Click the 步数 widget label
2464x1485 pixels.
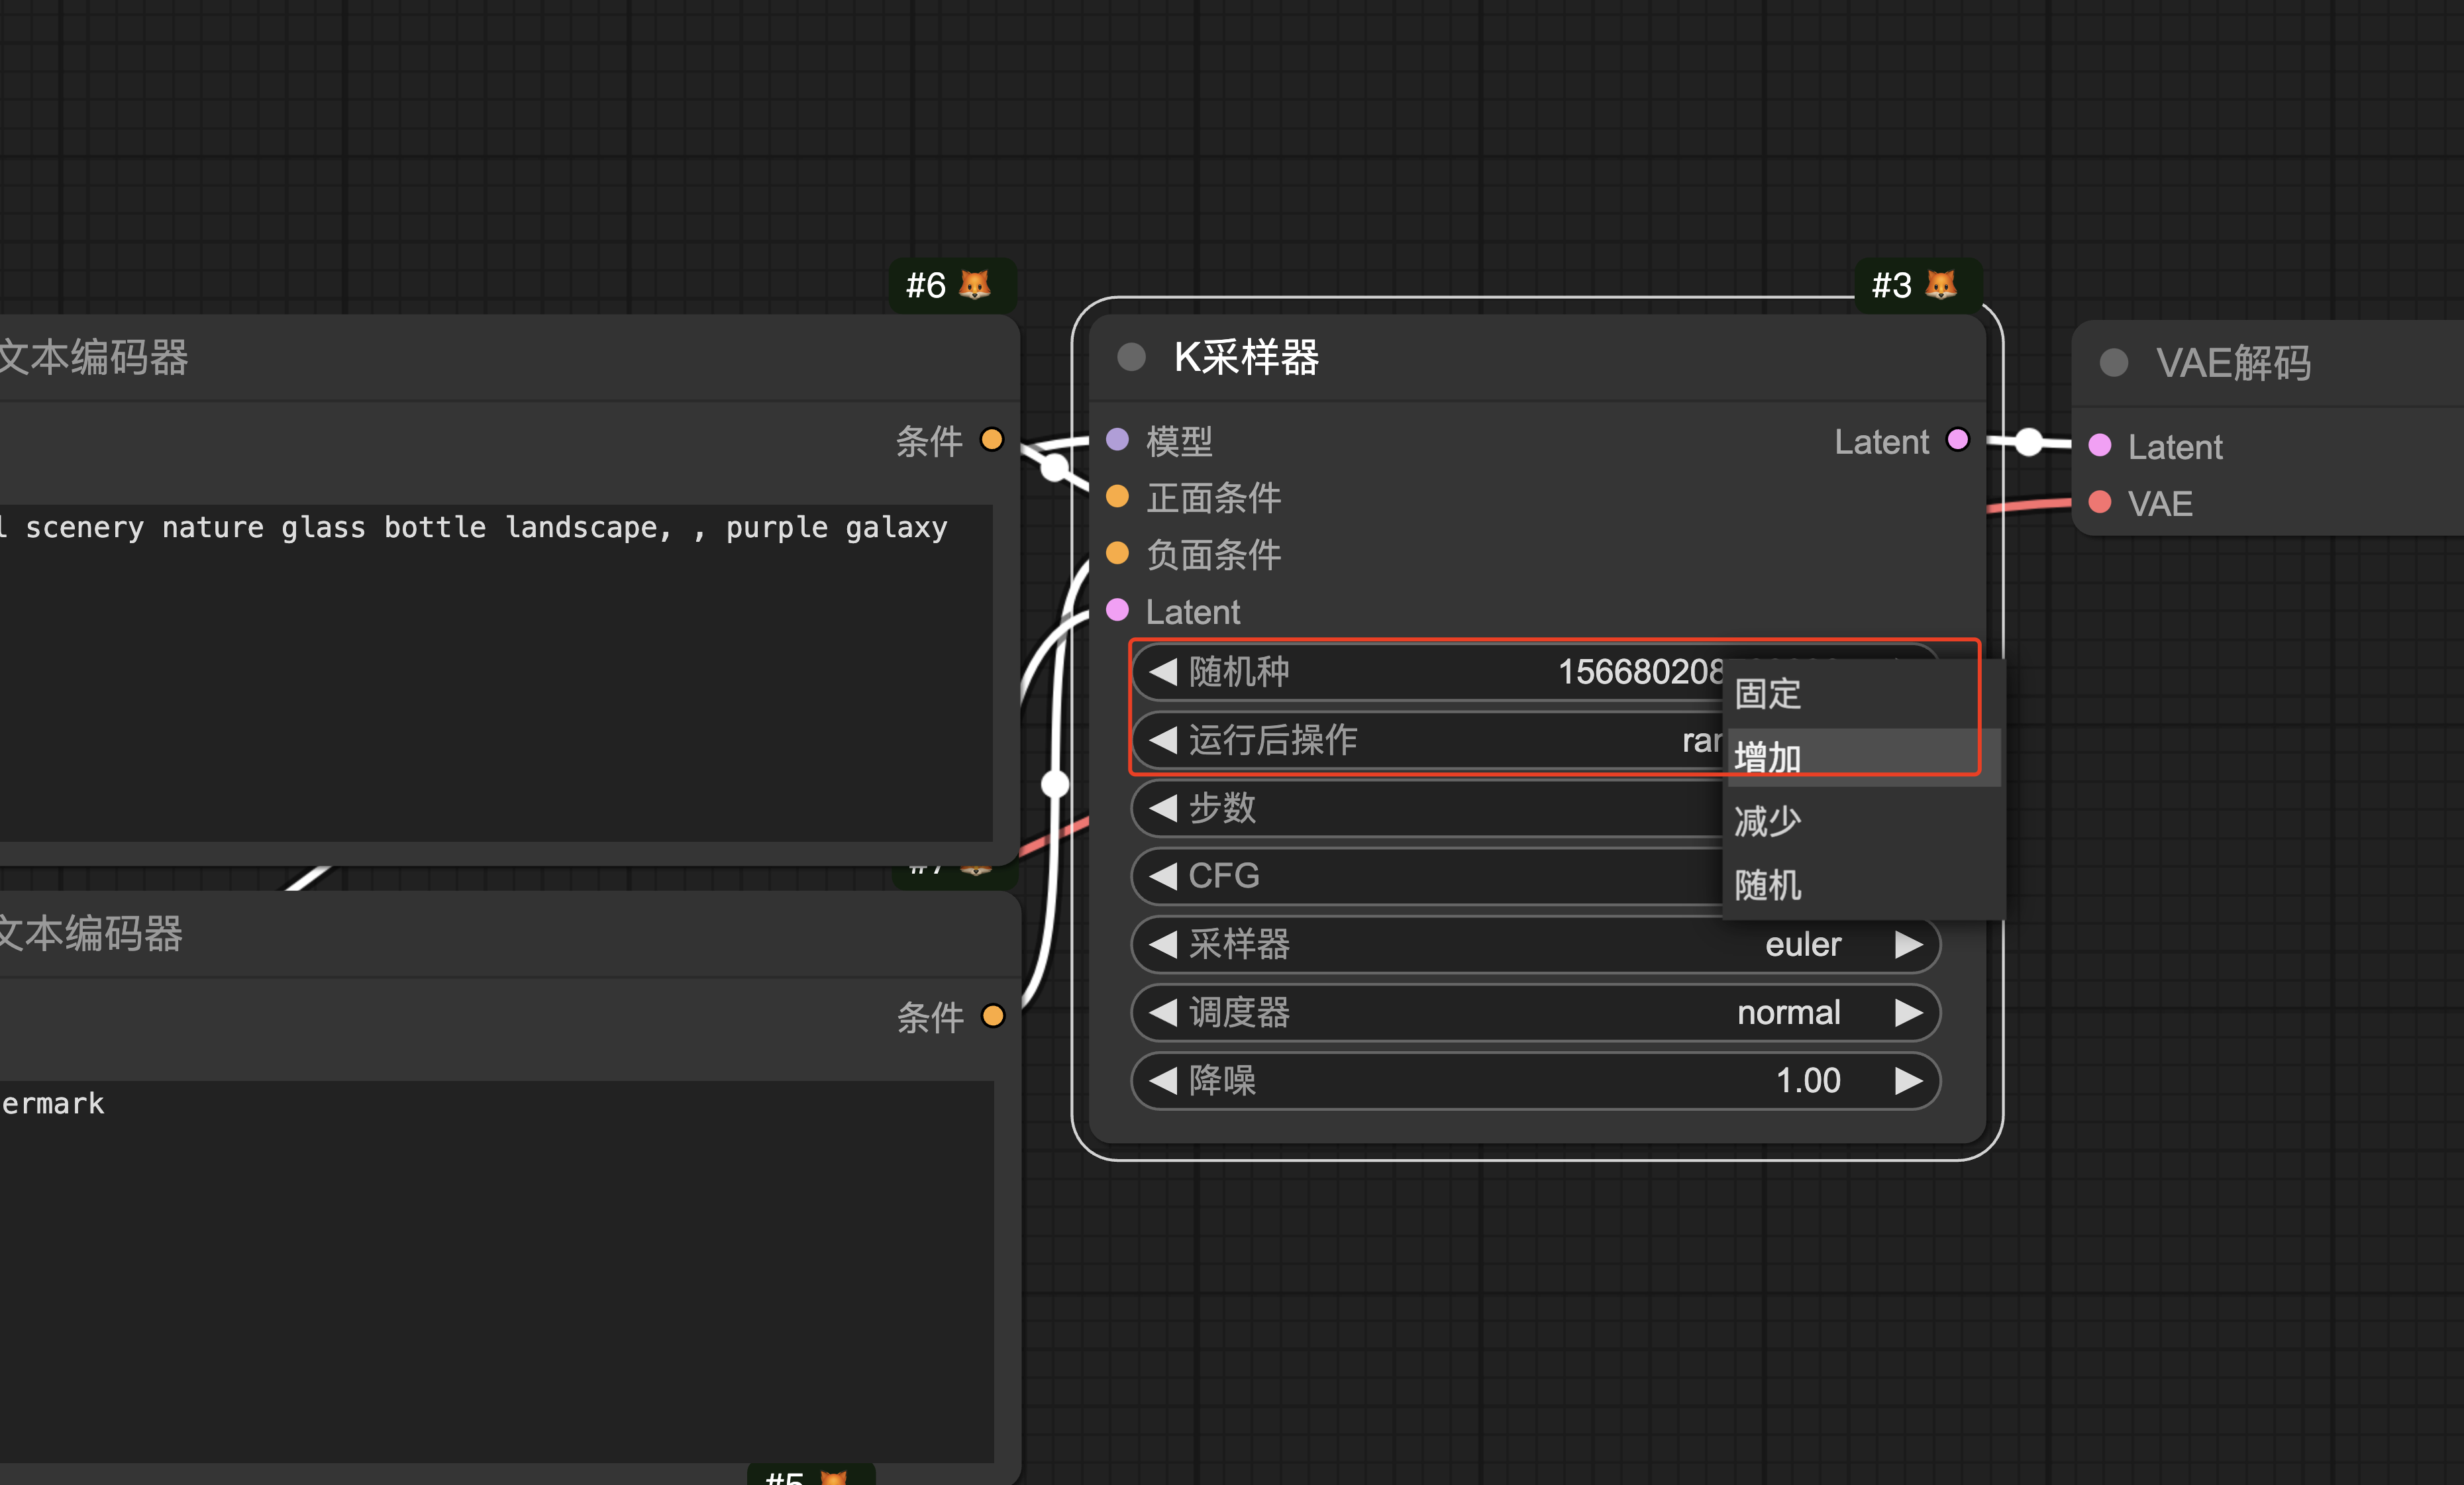point(1222,807)
